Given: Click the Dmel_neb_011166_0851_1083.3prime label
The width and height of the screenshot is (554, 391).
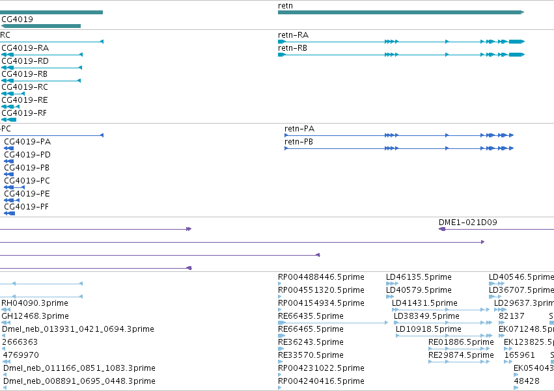Looking at the screenshot, I should click(x=79, y=368).
